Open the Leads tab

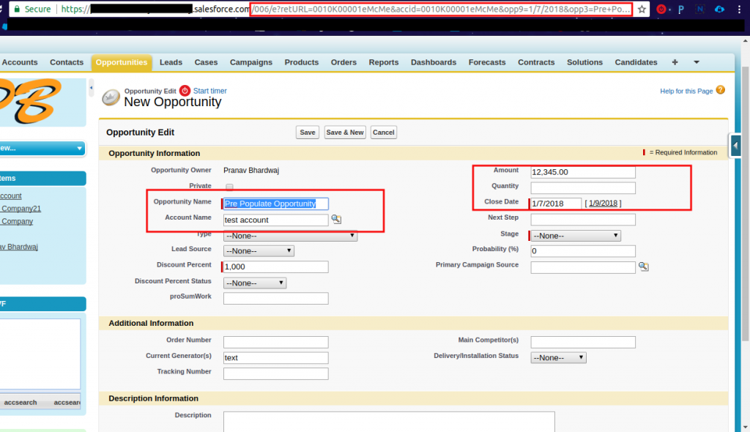coord(171,62)
